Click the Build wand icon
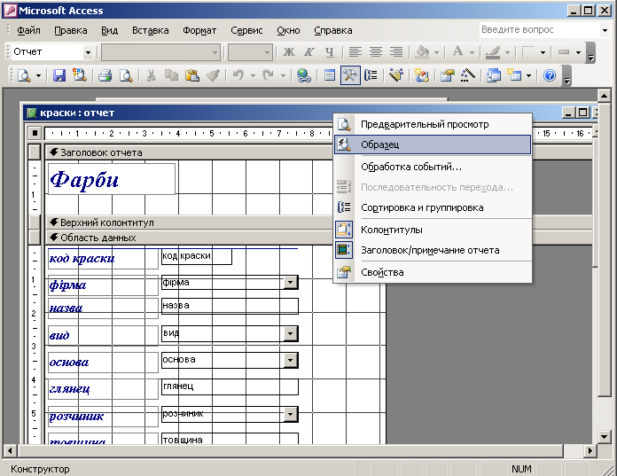 click(x=467, y=75)
